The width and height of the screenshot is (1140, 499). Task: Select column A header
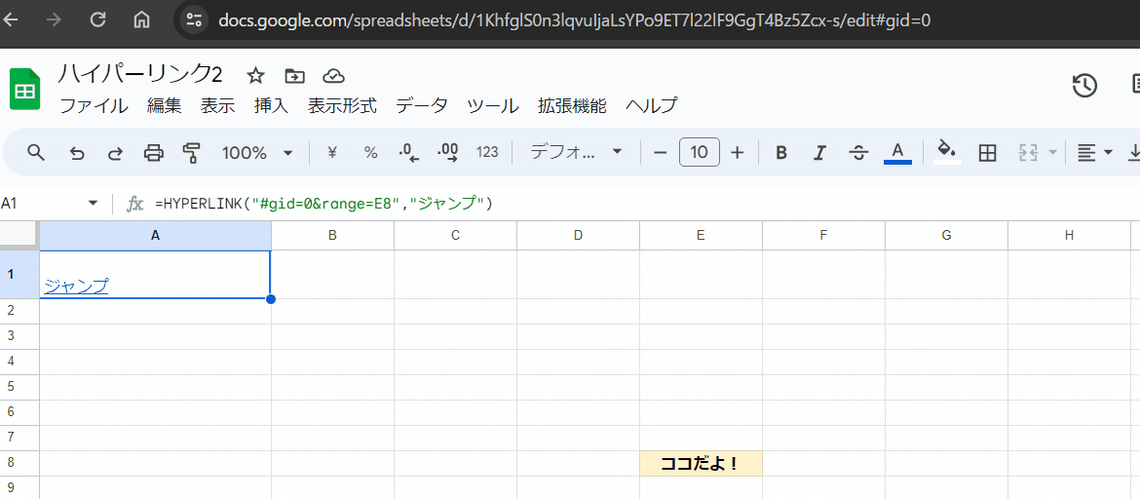pyautogui.click(x=155, y=235)
